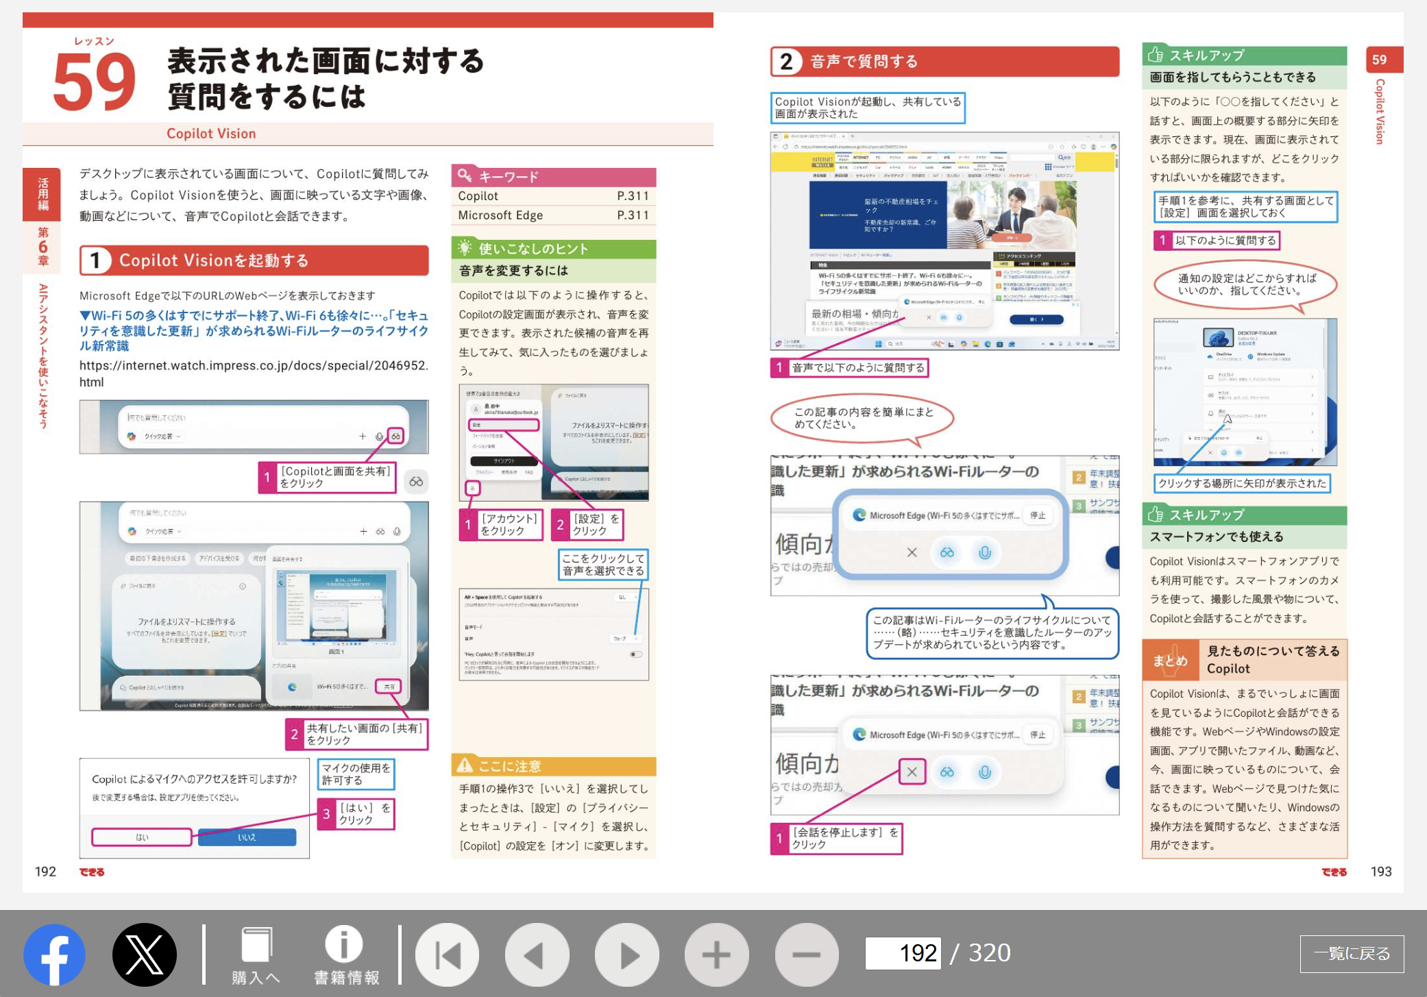Image resolution: width=1427 pixels, height=997 pixels.
Task: Click the red 59 lesson tab on the right edge
Action: (x=1380, y=60)
